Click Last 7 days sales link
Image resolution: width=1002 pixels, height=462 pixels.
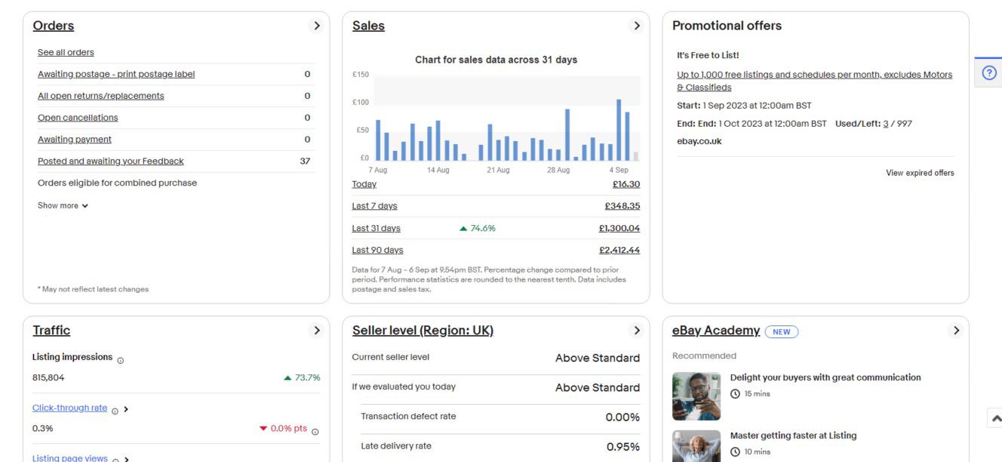tap(375, 206)
